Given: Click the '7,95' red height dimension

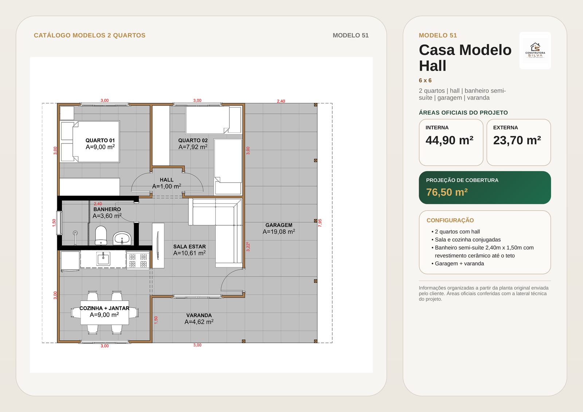Looking at the screenshot, I should [x=320, y=223].
